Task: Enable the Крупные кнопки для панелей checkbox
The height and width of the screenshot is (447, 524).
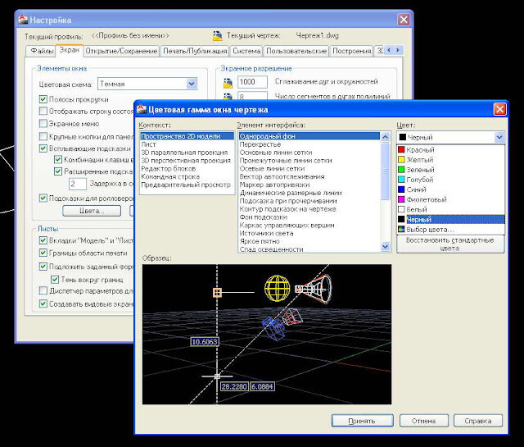Action: coord(43,136)
